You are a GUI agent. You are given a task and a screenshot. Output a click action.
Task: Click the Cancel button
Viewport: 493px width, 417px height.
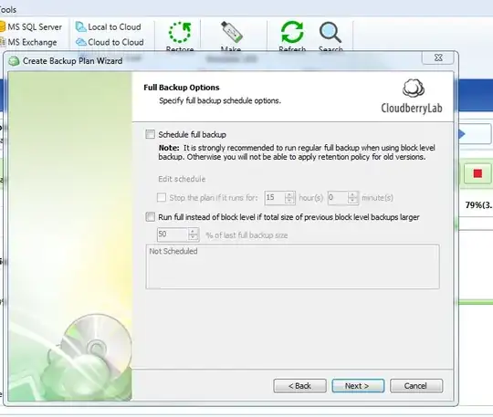point(416,386)
